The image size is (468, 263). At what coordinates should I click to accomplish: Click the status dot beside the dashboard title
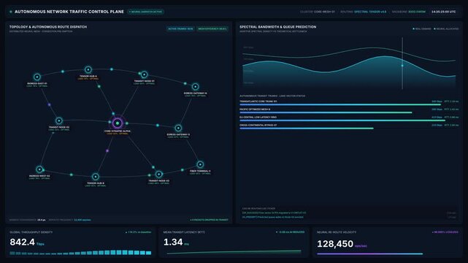[11, 12]
